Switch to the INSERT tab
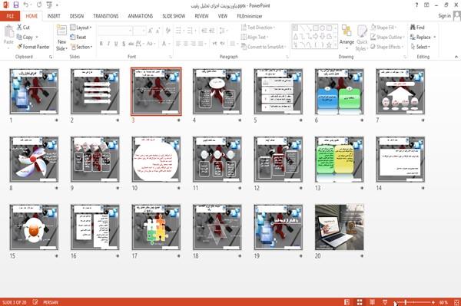Viewport: 461px width, 306px height. 54,16
